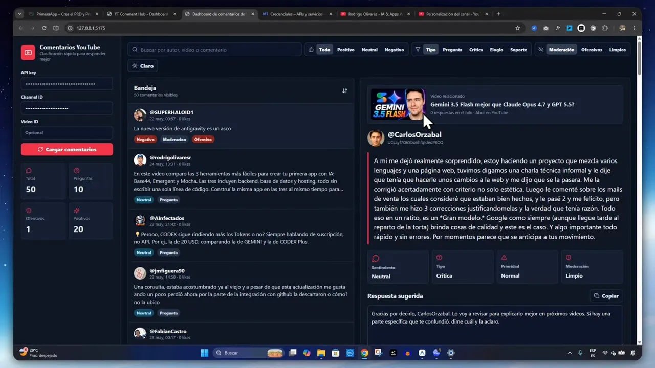The image size is (655, 368).
Task: Click the Positivos 20 stat card
Action: click(91, 221)
